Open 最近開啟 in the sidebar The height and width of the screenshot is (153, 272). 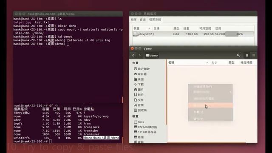tap(142, 69)
